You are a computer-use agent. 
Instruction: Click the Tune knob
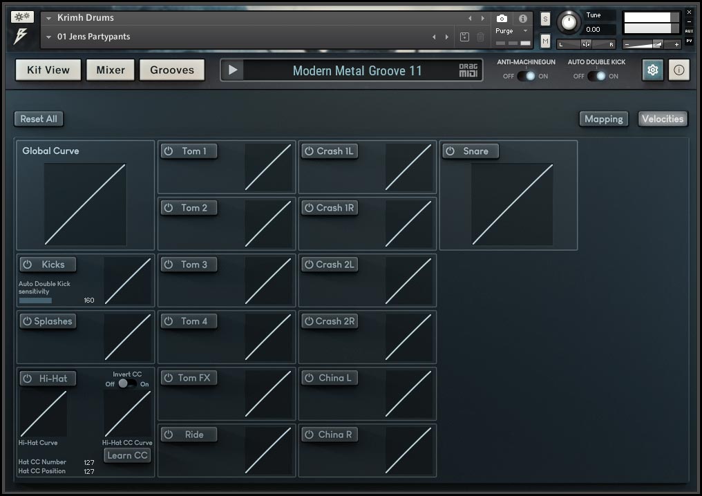click(x=569, y=21)
